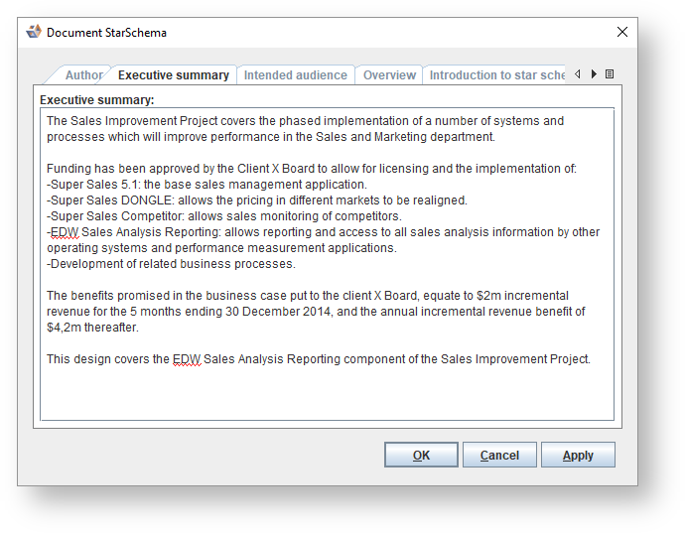
Task: Click the underlined EDW in the last sentence
Action: pyautogui.click(x=187, y=359)
